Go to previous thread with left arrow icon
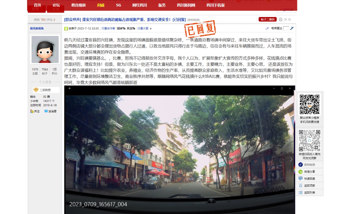This screenshot has height=214, width=361. [285, 20]
